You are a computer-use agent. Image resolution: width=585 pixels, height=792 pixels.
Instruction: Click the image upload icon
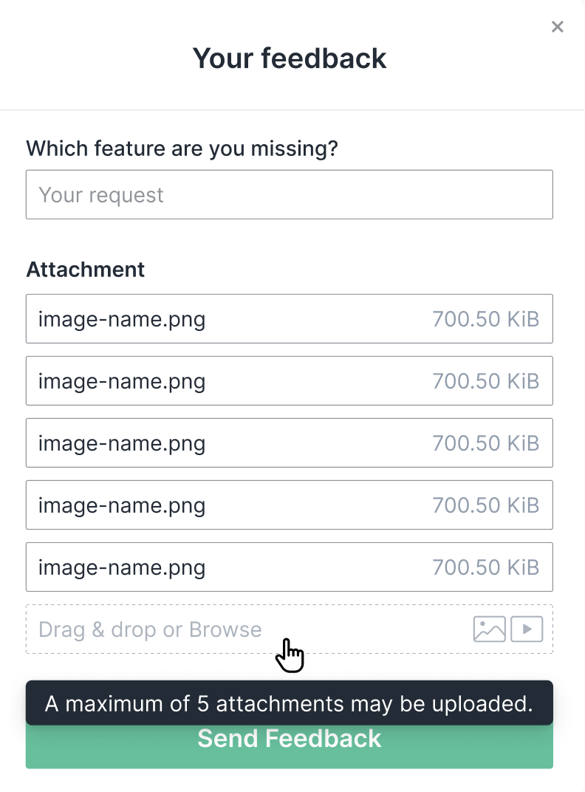click(489, 629)
